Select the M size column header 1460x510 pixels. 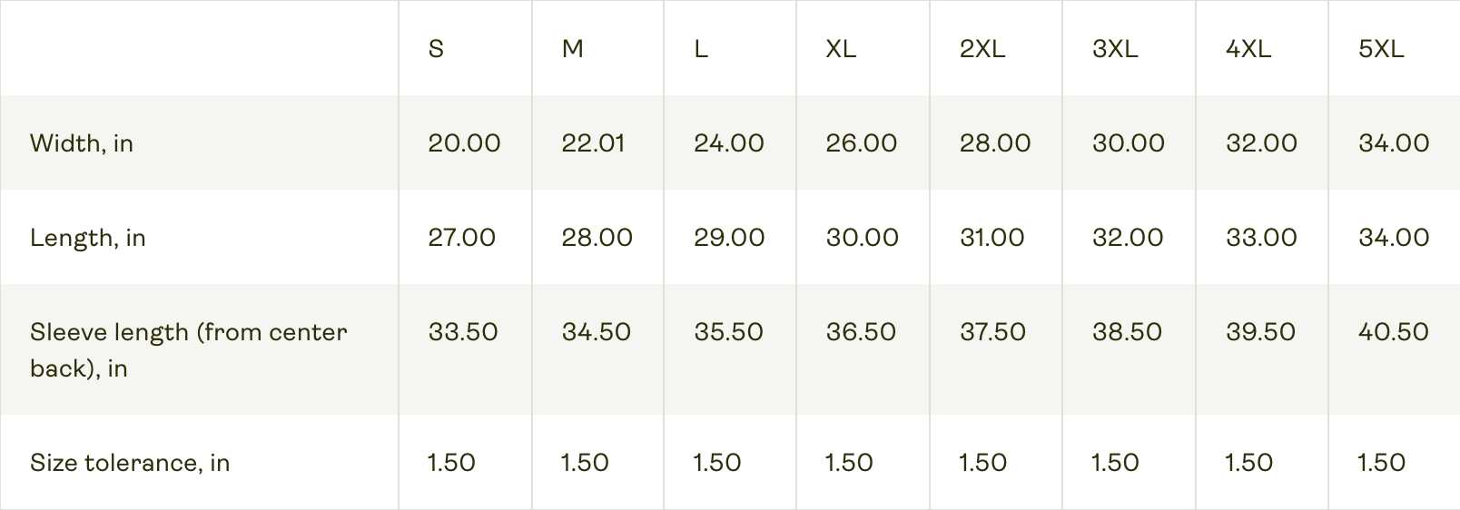572,49
